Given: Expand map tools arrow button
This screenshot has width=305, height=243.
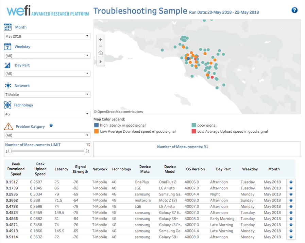Looking at the screenshot, I should coord(101,61).
